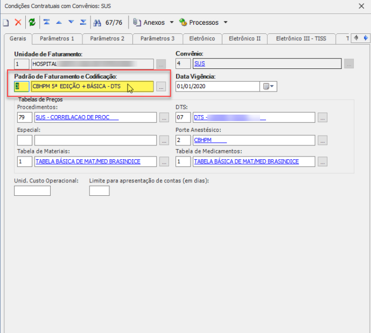Switch to Parâmetros 3 tab
The height and width of the screenshot is (333, 371).
tap(158, 39)
